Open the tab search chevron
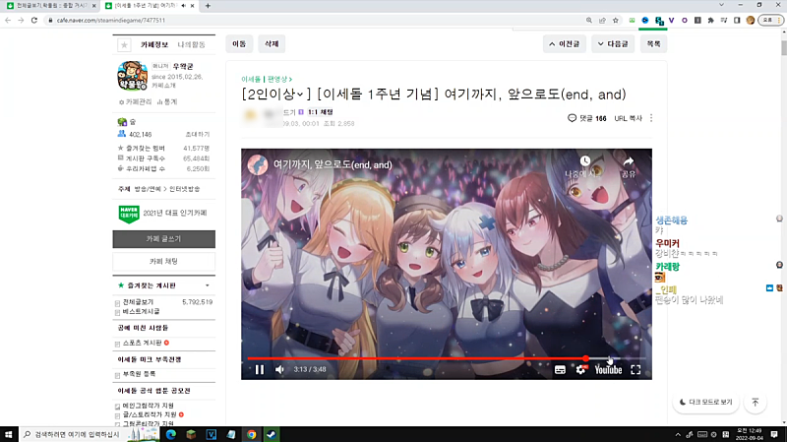The height and width of the screenshot is (442, 787). coord(721,5)
